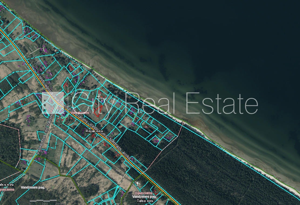Click the map scale bar
Screen dimensions: 300x205
(43, 201)
